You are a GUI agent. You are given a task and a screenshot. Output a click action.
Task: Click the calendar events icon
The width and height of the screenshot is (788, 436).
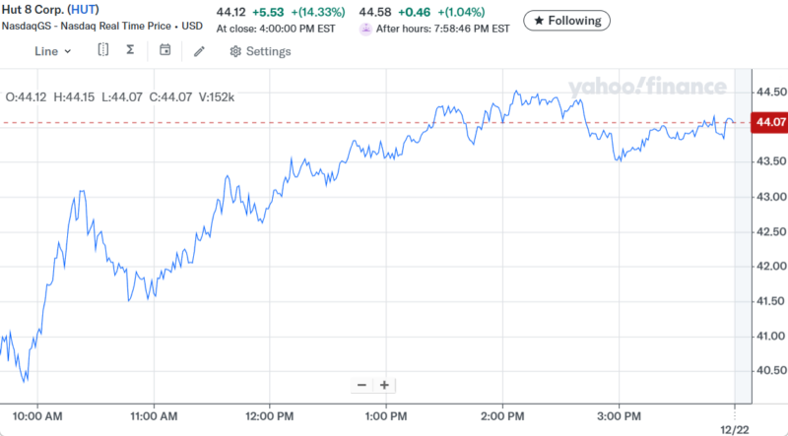(164, 50)
